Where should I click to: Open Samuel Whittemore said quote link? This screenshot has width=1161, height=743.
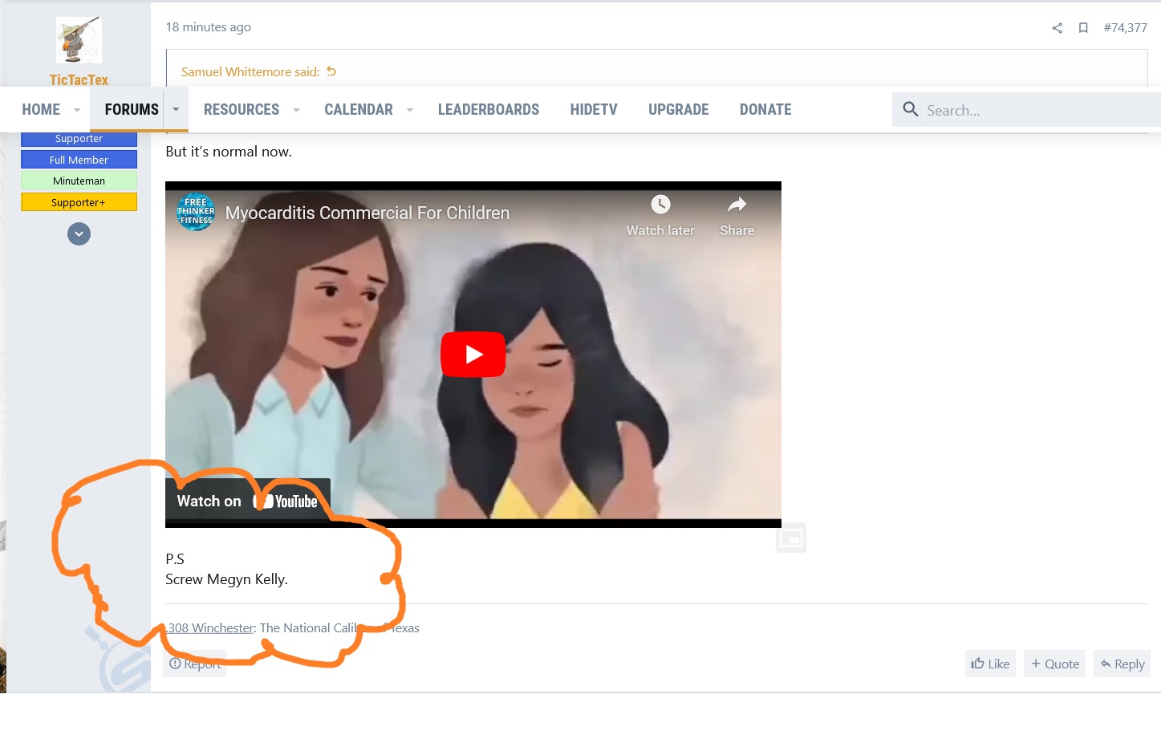click(250, 71)
